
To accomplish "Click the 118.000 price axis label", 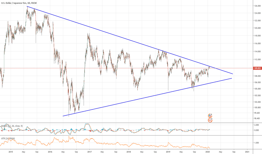I will coord(258,36).
